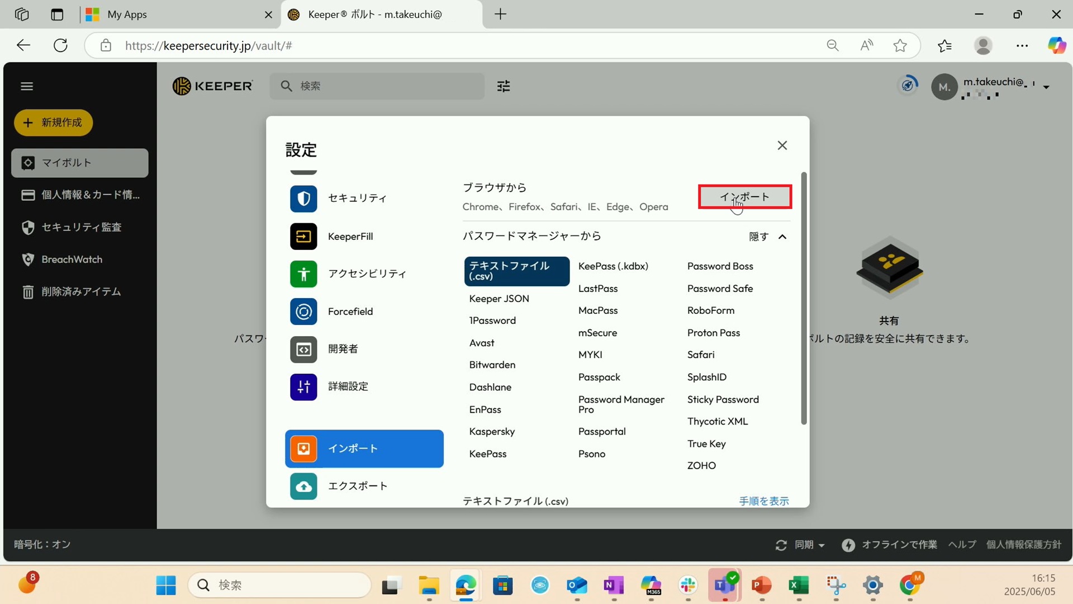This screenshot has height=604, width=1073.
Task: Open the KeeperFill settings icon
Action: (x=303, y=237)
